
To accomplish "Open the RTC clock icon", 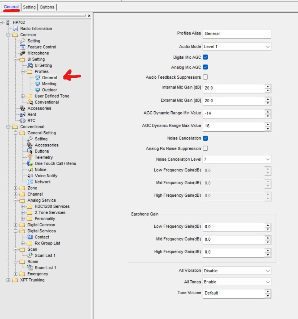I will 23,121.
